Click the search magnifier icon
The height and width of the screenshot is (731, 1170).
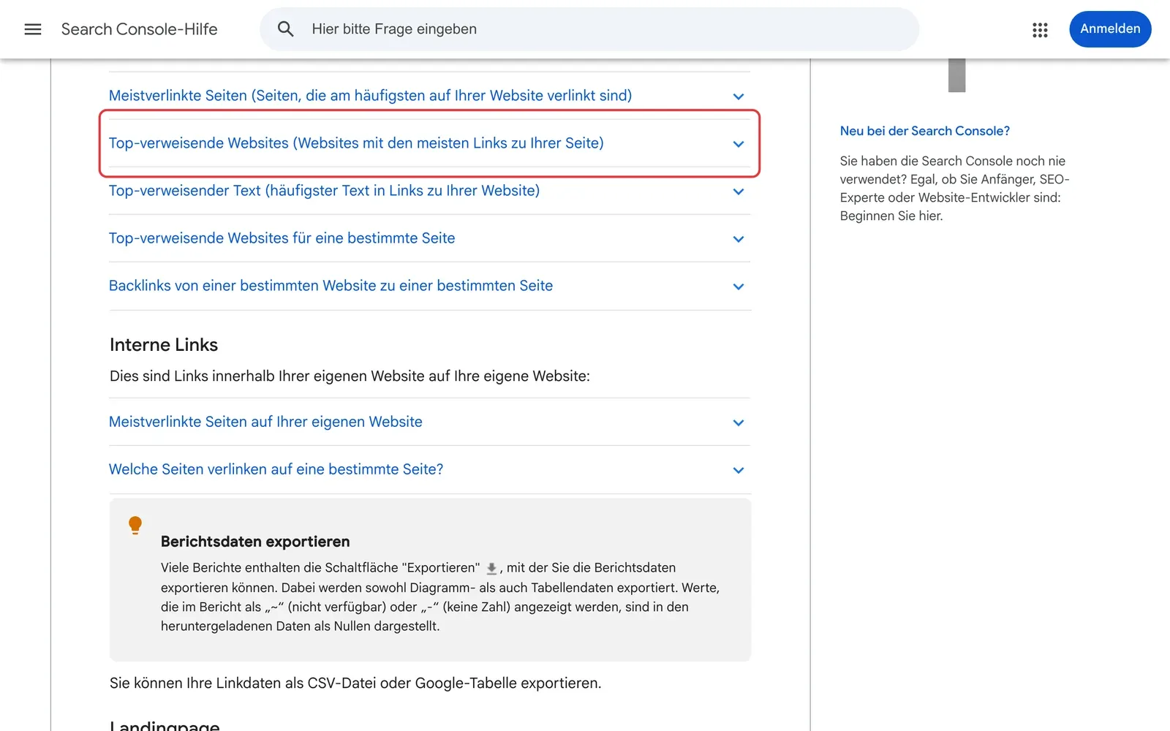tap(286, 29)
